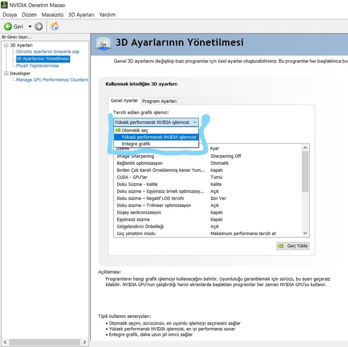348x347 pixels.
Task: Click the settings list scroll down arrow
Action: 305,233
